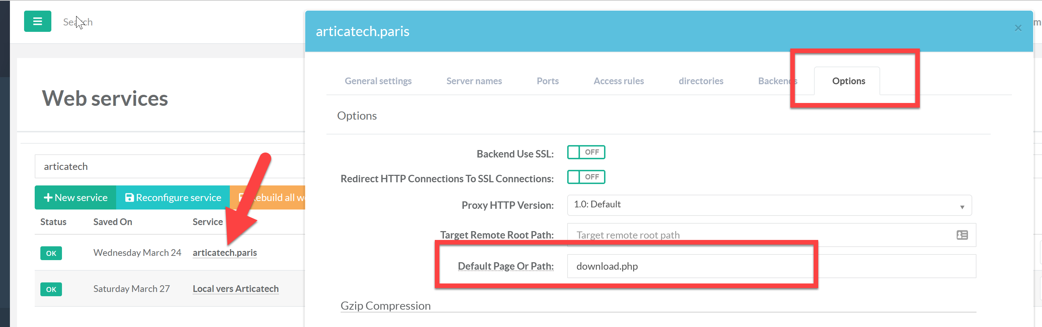Select the Options tab
The width and height of the screenshot is (1042, 327).
point(848,81)
